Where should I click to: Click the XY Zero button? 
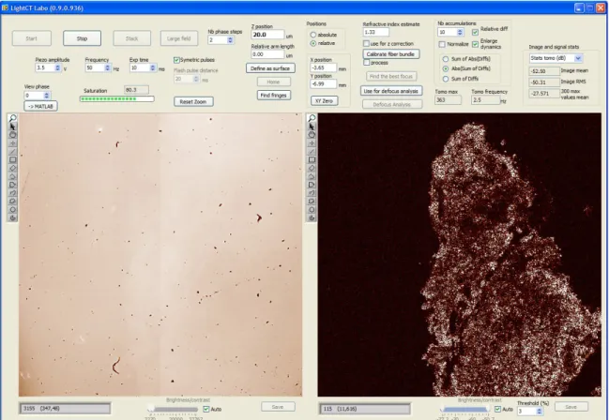pyautogui.click(x=325, y=101)
